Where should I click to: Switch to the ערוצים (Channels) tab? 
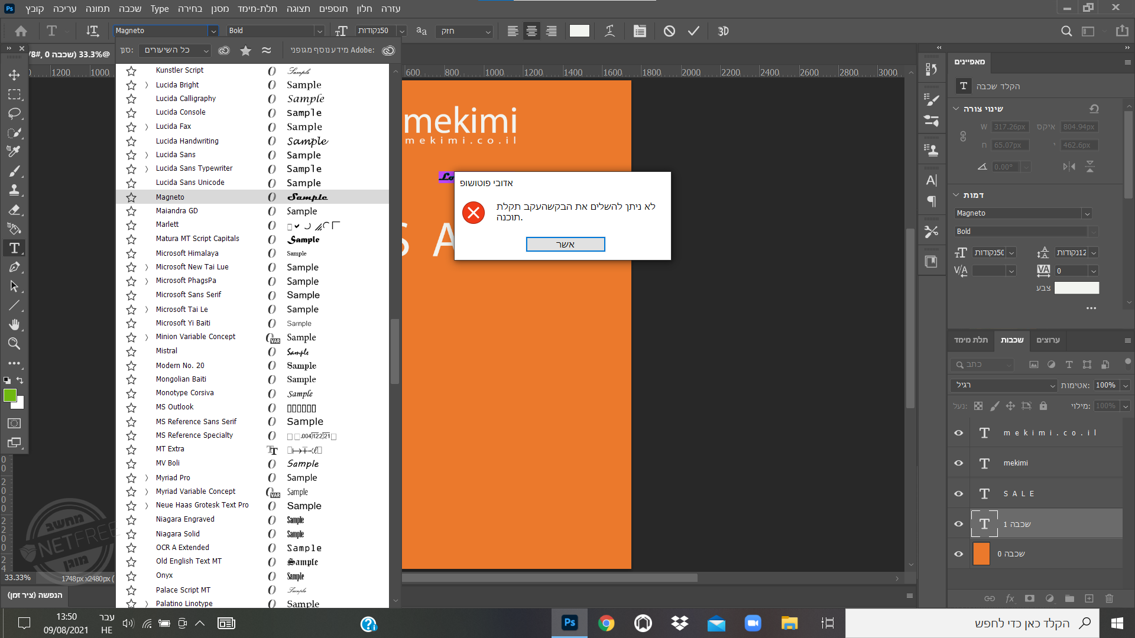tap(1048, 340)
